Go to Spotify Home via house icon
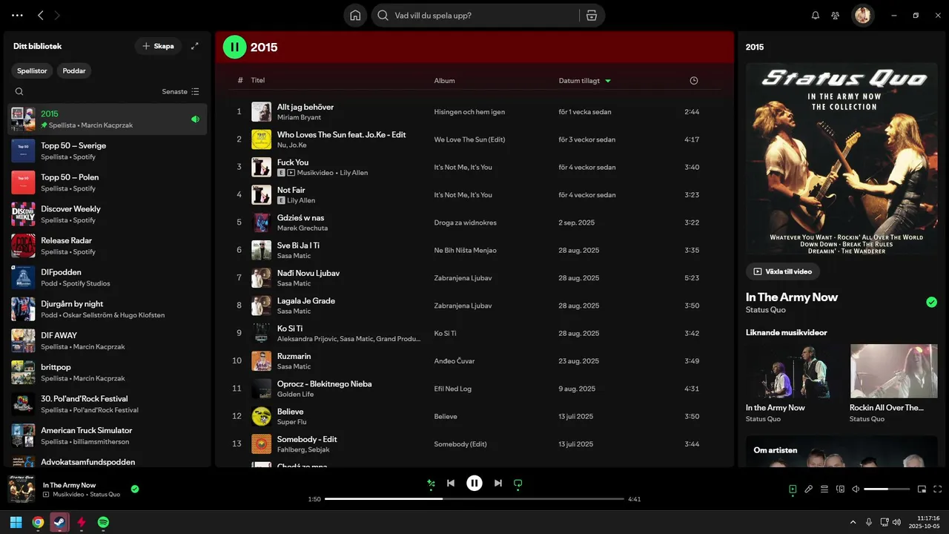The height and width of the screenshot is (534, 949). click(x=355, y=16)
